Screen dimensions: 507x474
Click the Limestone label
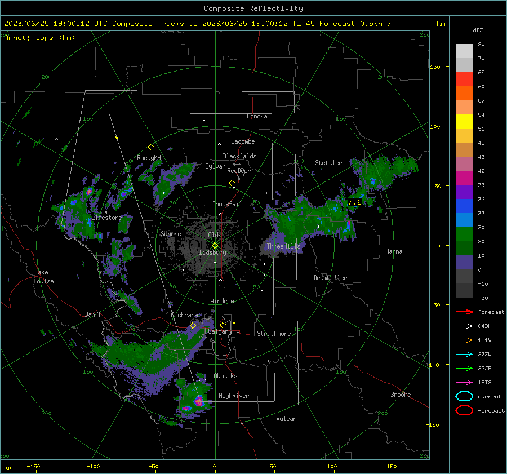coord(106,218)
